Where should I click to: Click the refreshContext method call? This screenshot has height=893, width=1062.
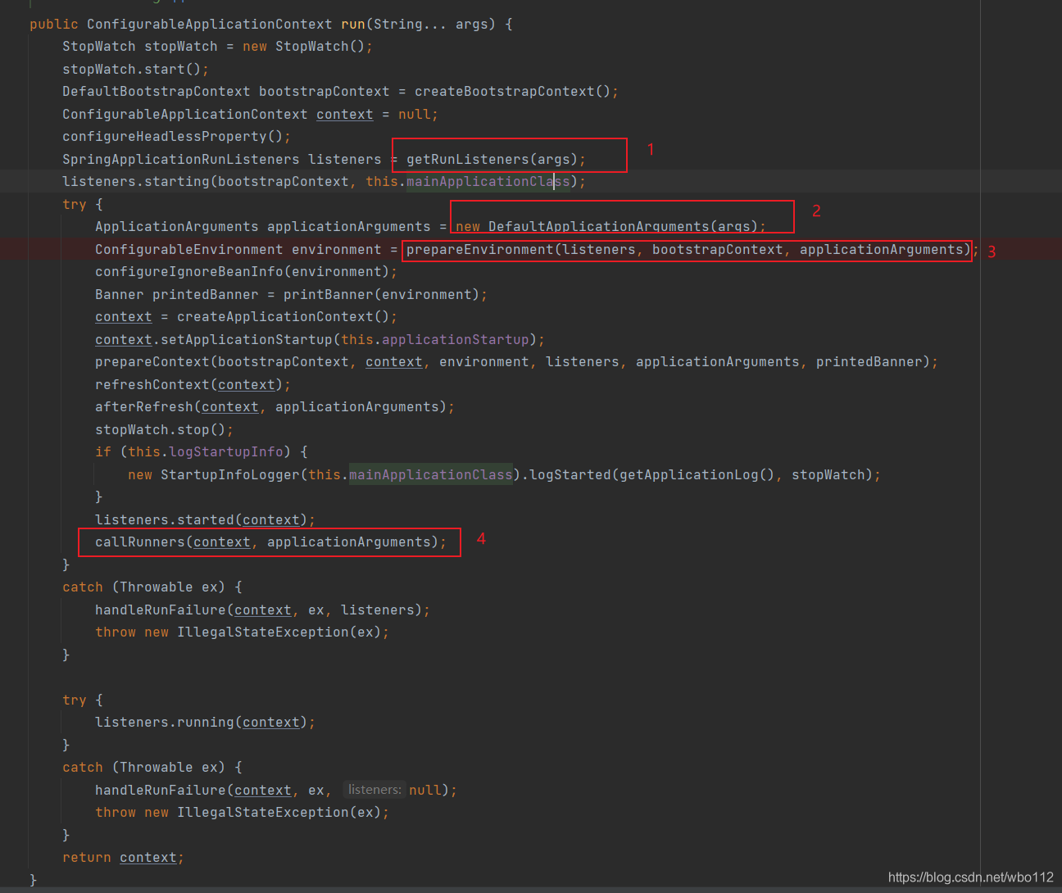tap(152, 385)
